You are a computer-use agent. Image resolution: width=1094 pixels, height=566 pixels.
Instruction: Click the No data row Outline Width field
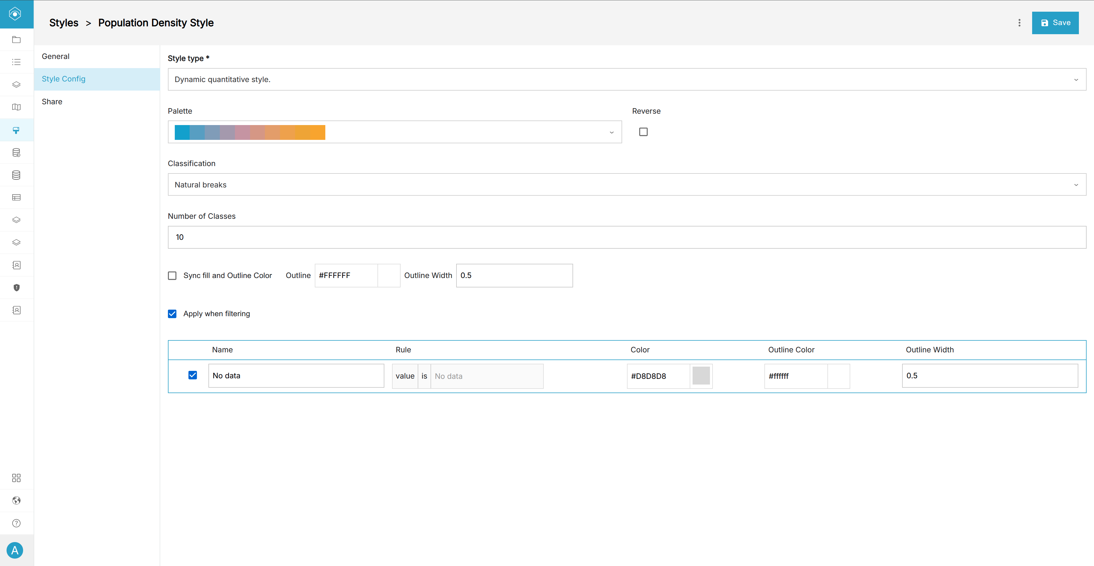click(990, 376)
